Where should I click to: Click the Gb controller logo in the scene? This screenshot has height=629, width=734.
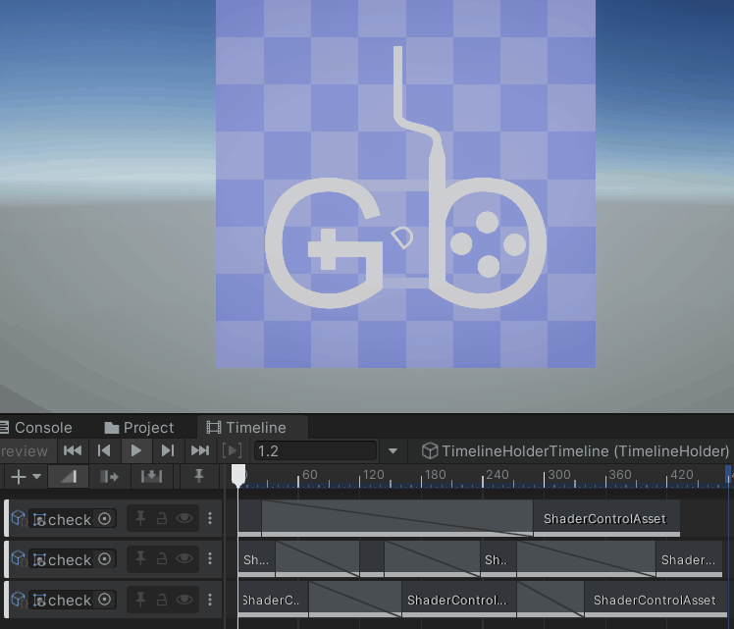coord(405,178)
